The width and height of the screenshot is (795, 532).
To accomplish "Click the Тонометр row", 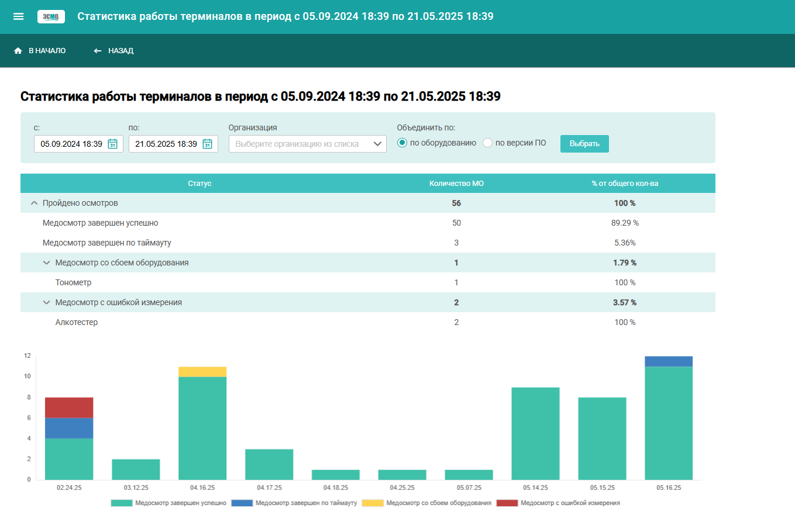I will pyautogui.click(x=368, y=282).
